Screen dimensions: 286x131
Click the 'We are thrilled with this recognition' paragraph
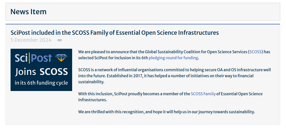pyautogui.click(x=166, y=112)
